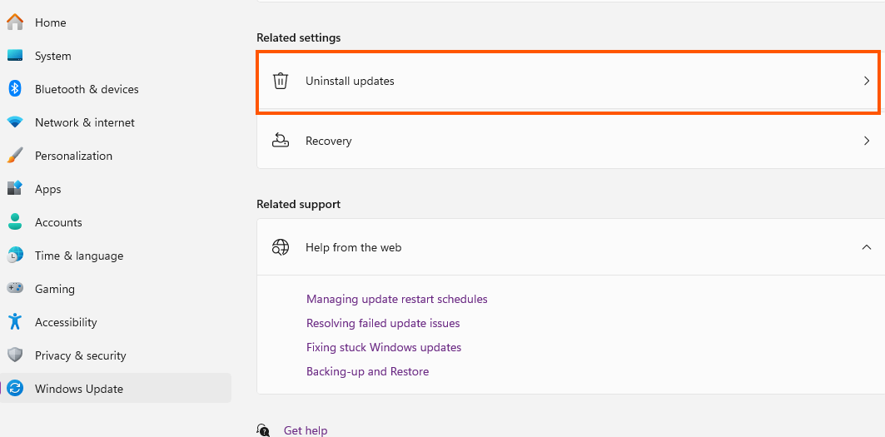Click chevron arrow on Uninstall updates row

pyautogui.click(x=867, y=81)
